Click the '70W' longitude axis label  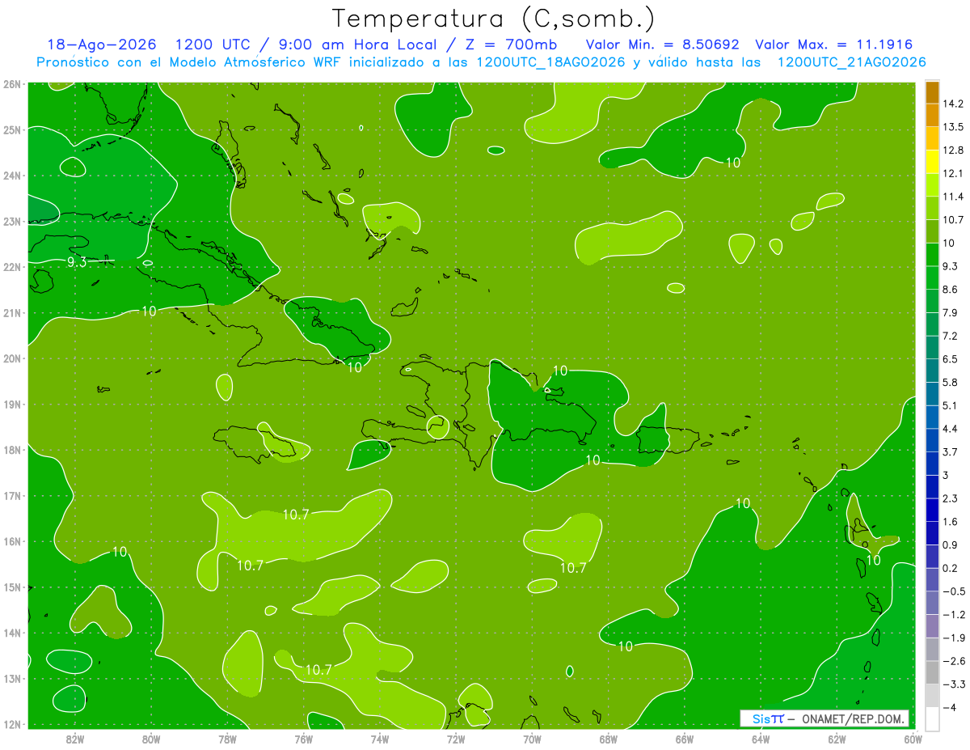532,739
